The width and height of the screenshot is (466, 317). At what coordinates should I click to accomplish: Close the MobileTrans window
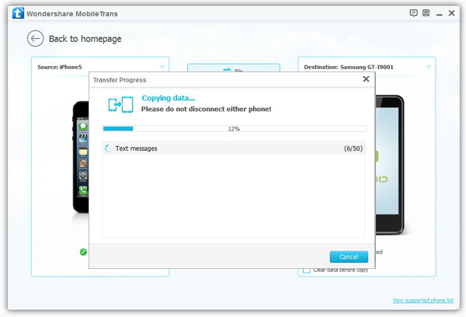tap(452, 13)
